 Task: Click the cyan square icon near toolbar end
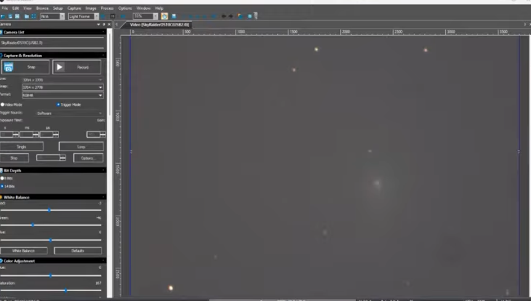[249, 16]
